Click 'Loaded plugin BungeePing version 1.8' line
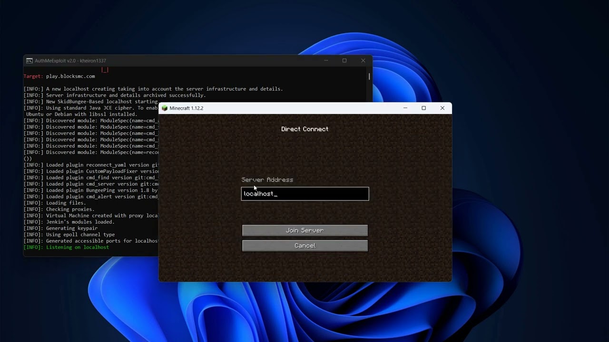This screenshot has width=609, height=342. [91, 190]
